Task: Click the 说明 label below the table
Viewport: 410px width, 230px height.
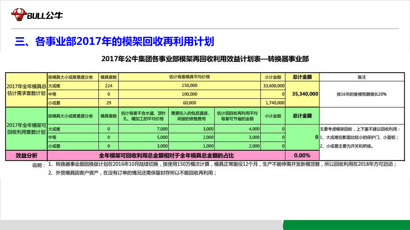Action: coord(39,165)
